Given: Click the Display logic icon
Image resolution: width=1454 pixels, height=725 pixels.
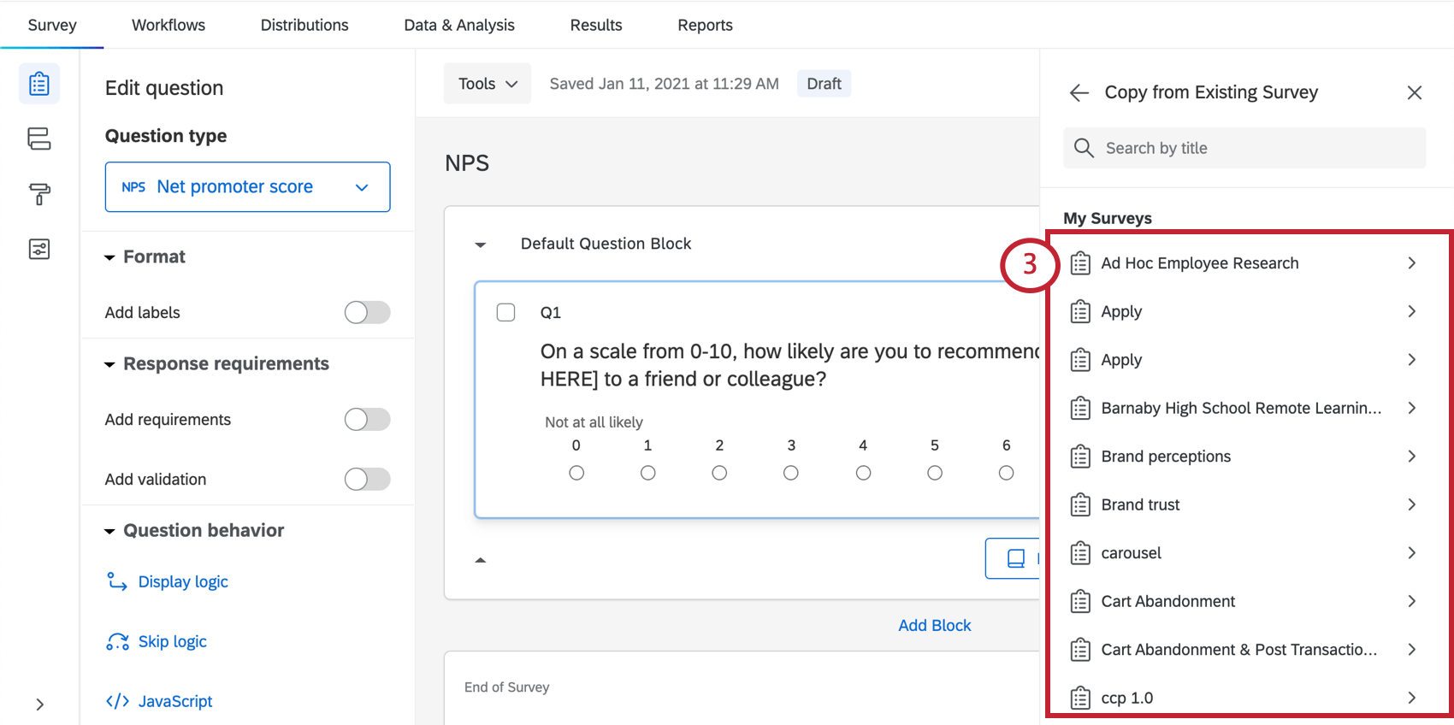Looking at the screenshot, I should tap(117, 581).
